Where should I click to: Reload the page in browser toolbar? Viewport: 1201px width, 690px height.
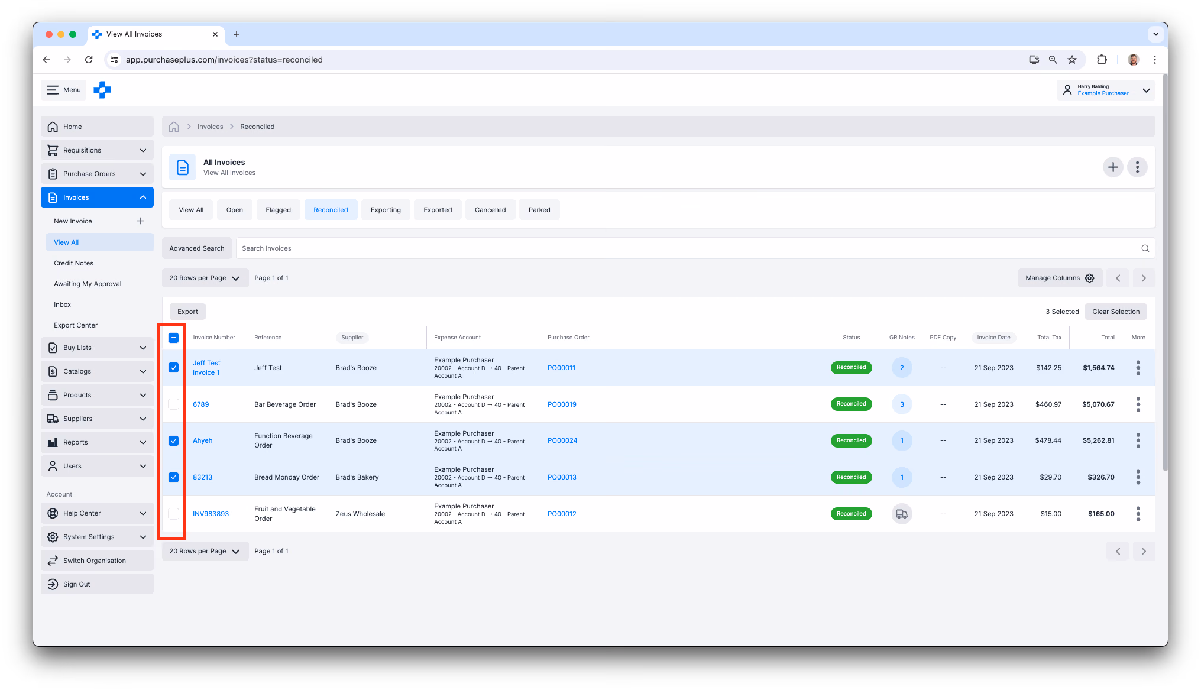click(x=89, y=60)
